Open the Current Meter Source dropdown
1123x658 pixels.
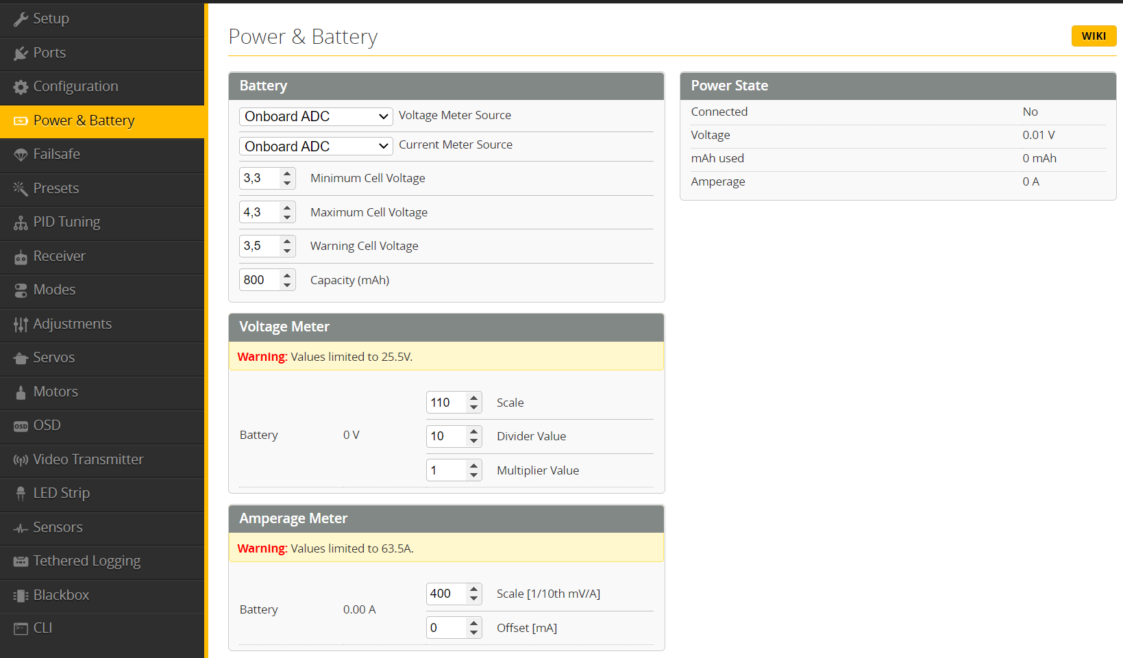315,147
